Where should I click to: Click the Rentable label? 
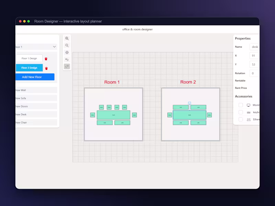coord(240,81)
